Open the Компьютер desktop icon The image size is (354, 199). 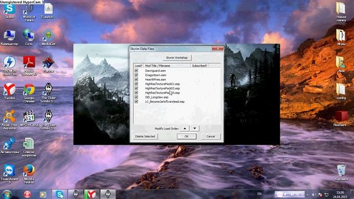9,37
